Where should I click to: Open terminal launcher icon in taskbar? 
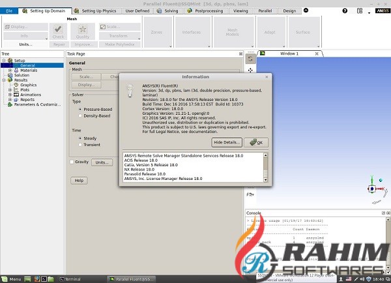click(x=44, y=279)
